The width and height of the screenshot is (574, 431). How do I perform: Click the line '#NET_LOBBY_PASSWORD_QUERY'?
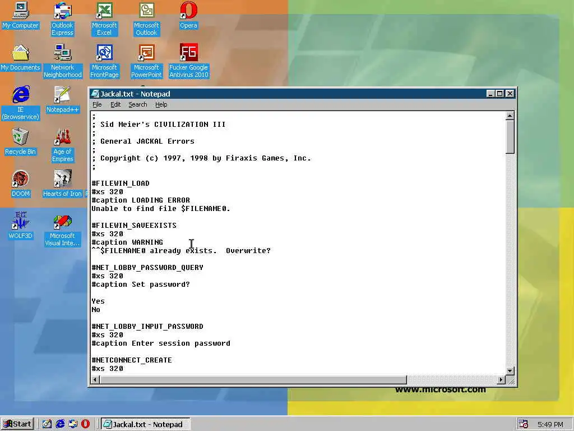147,268
